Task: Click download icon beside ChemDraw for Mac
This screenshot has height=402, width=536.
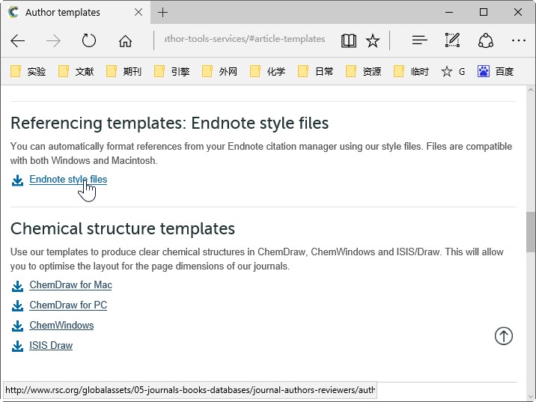Action: (17, 286)
